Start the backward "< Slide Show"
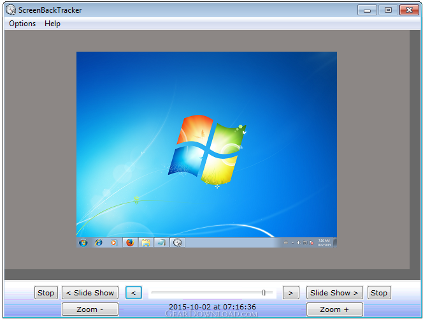The height and width of the screenshot is (319, 423). click(90, 293)
